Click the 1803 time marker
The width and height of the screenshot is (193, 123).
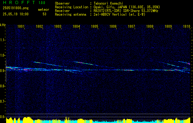pos(58,26)
